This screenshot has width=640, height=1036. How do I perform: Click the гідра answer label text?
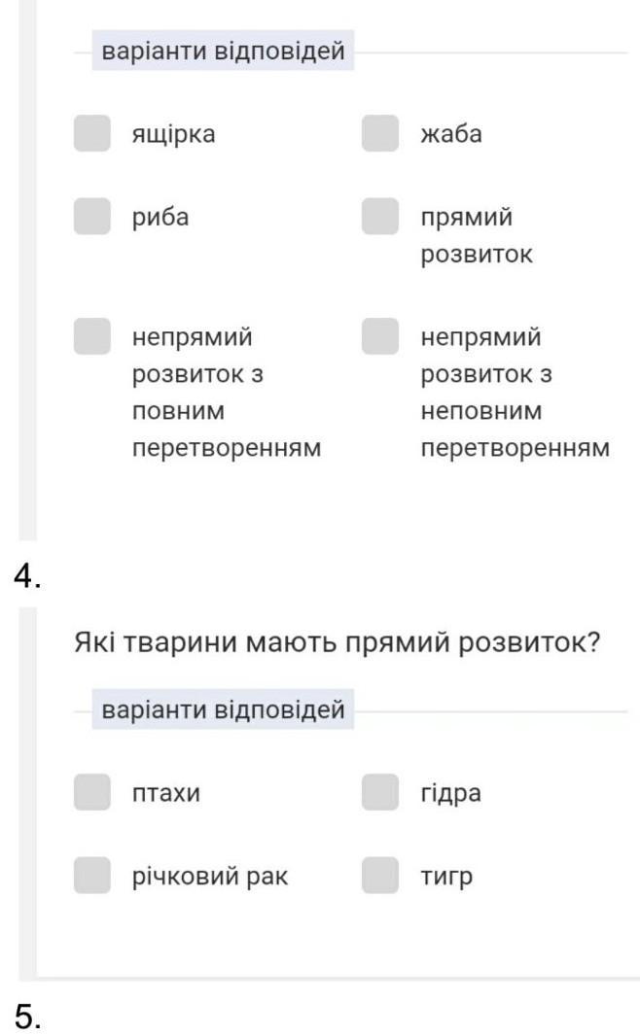(x=450, y=794)
